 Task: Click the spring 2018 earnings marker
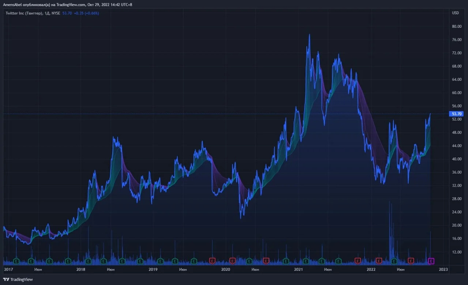point(103,261)
